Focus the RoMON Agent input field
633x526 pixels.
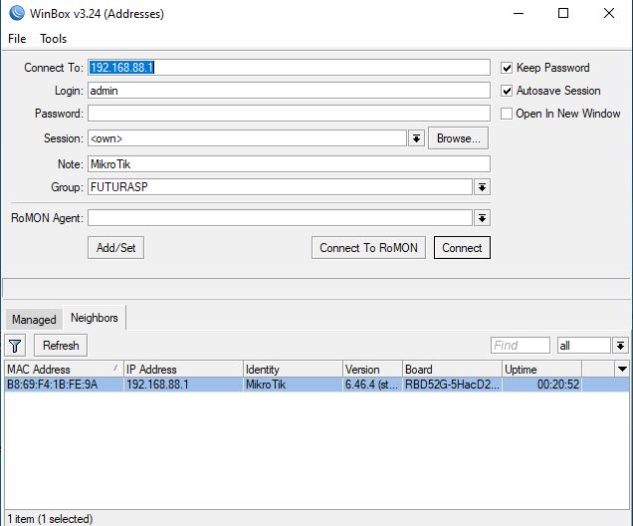[x=280, y=218]
